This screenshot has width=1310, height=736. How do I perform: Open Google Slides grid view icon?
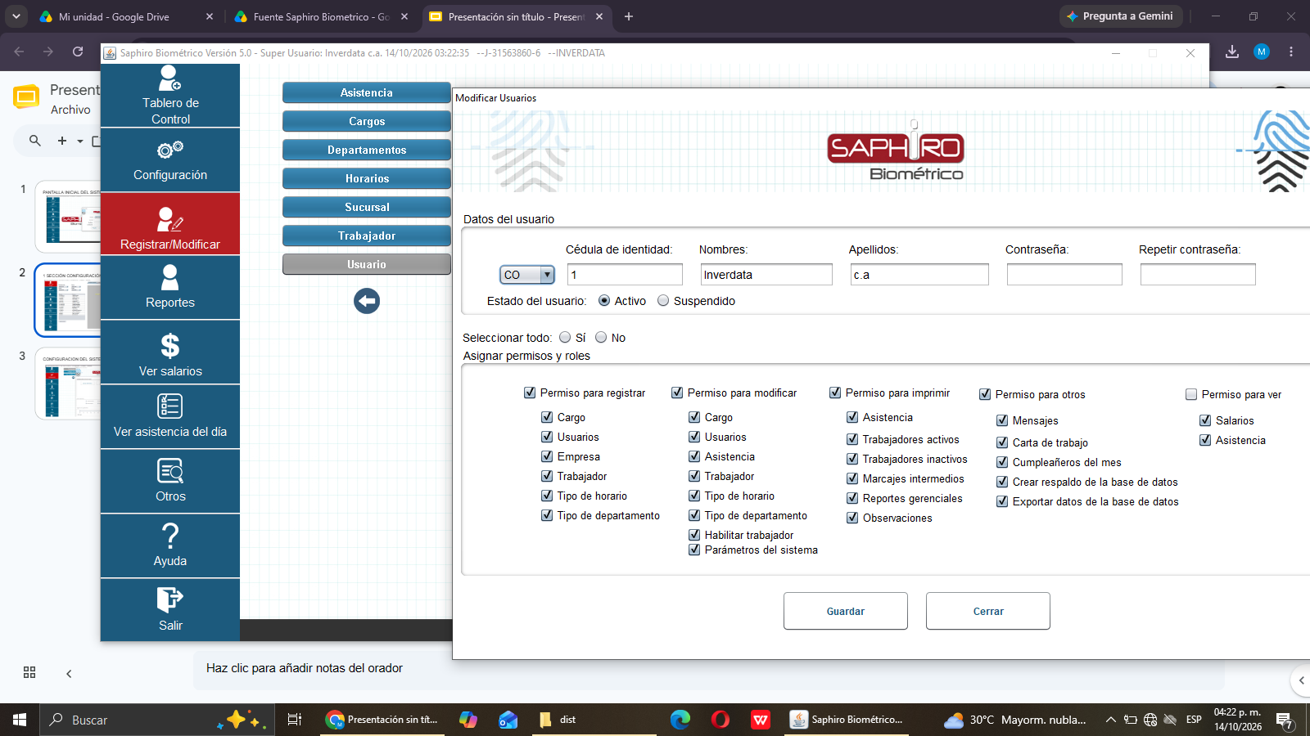point(29,672)
